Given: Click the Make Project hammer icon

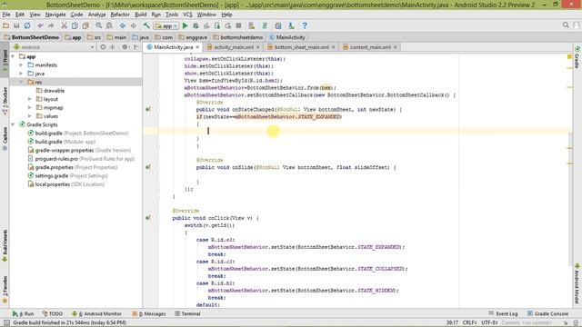Looking at the screenshot, I should pyautogui.click(x=146, y=26).
